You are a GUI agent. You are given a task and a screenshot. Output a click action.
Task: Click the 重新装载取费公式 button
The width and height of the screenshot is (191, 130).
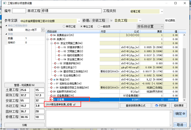click(135, 106)
